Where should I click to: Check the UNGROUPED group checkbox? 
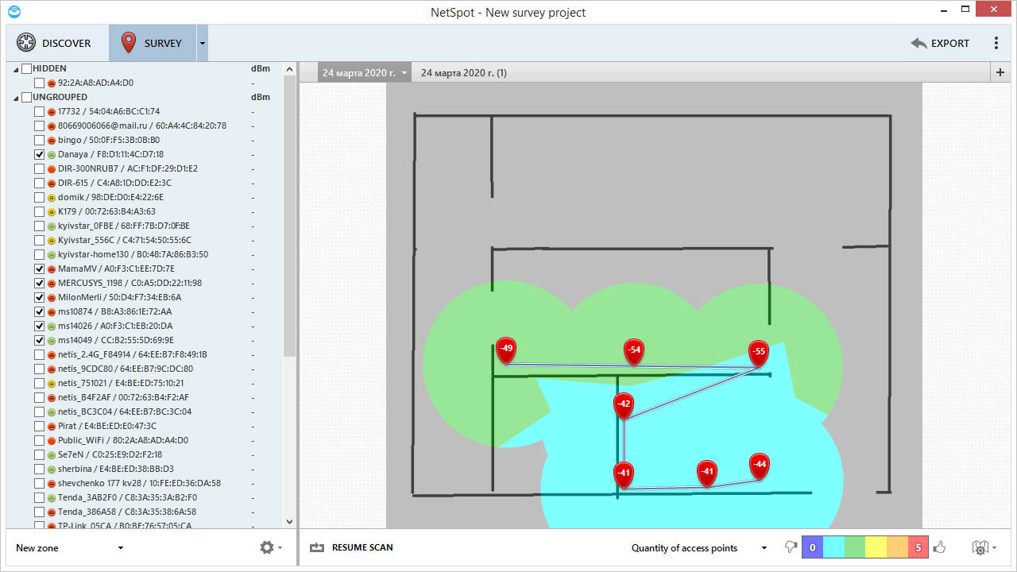(x=26, y=97)
